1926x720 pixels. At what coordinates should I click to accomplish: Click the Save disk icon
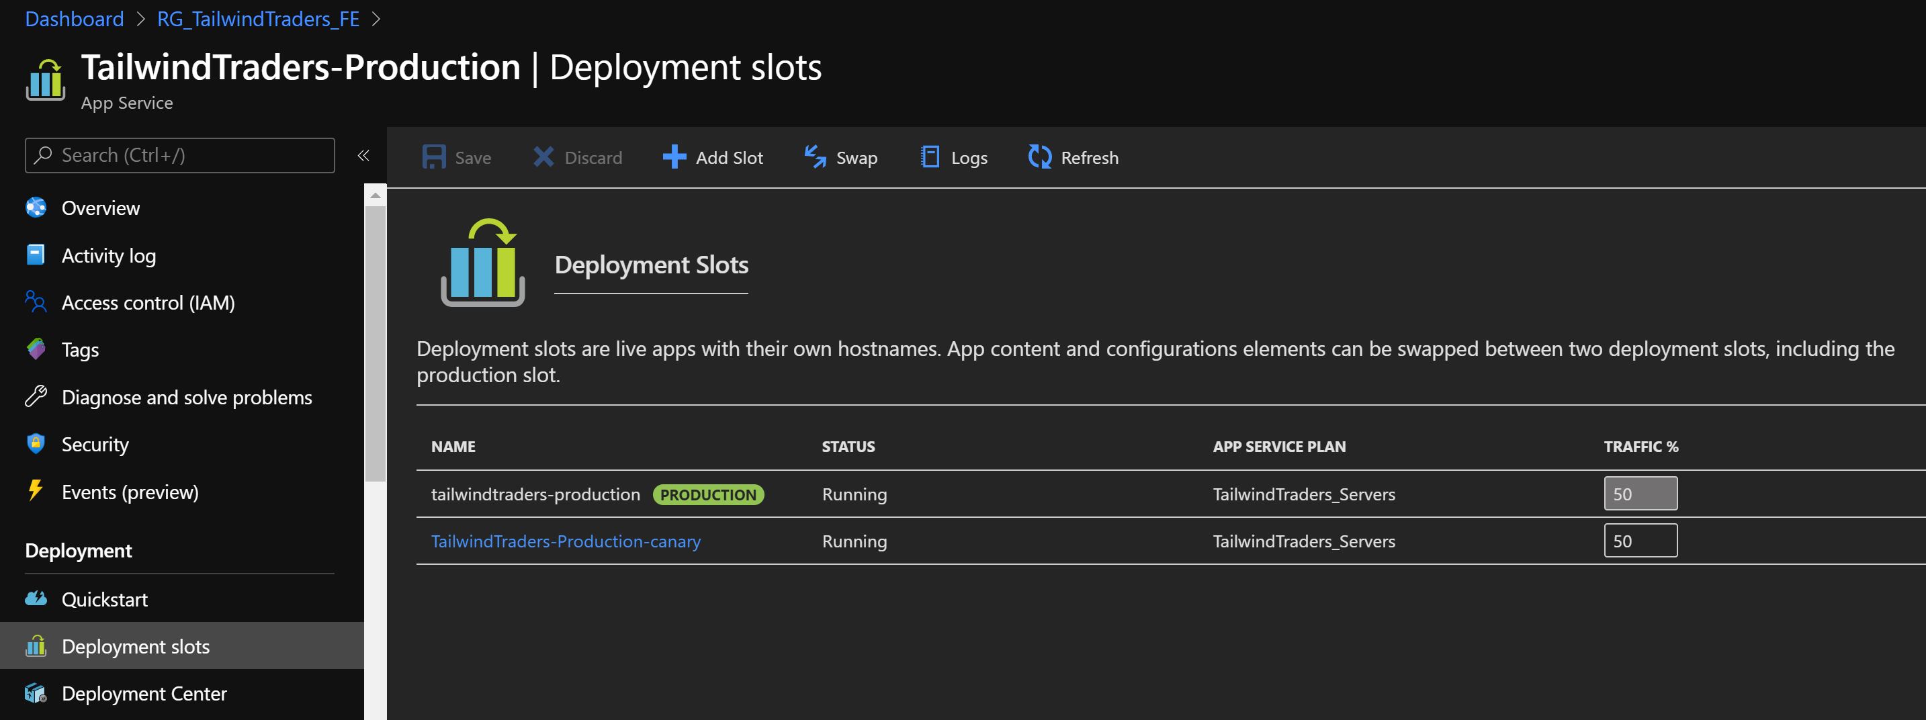(x=434, y=157)
